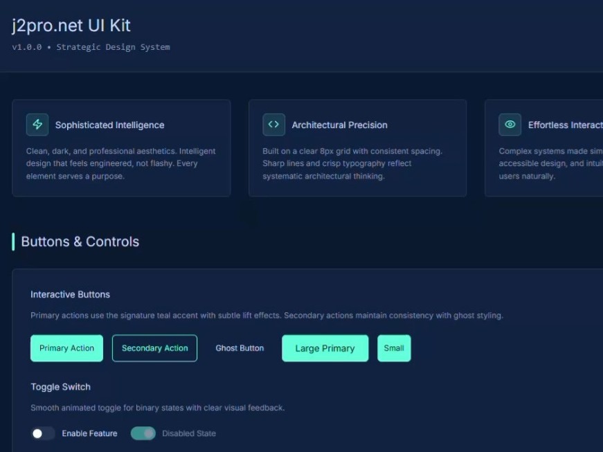Click the j2pro.net UI Kit title
603x452 pixels.
pyautogui.click(x=71, y=26)
